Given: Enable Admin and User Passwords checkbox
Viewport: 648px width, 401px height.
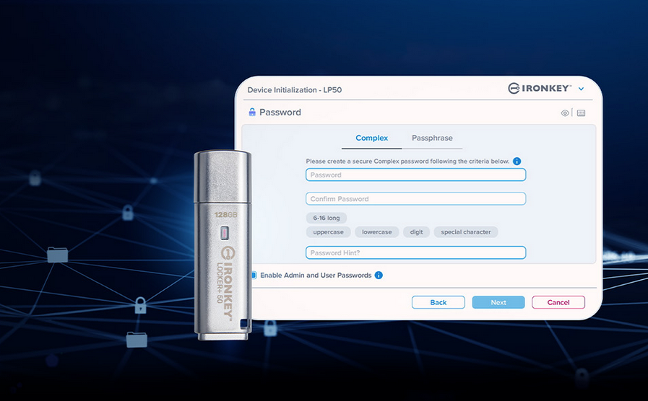Looking at the screenshot, I should pos(254,275).
